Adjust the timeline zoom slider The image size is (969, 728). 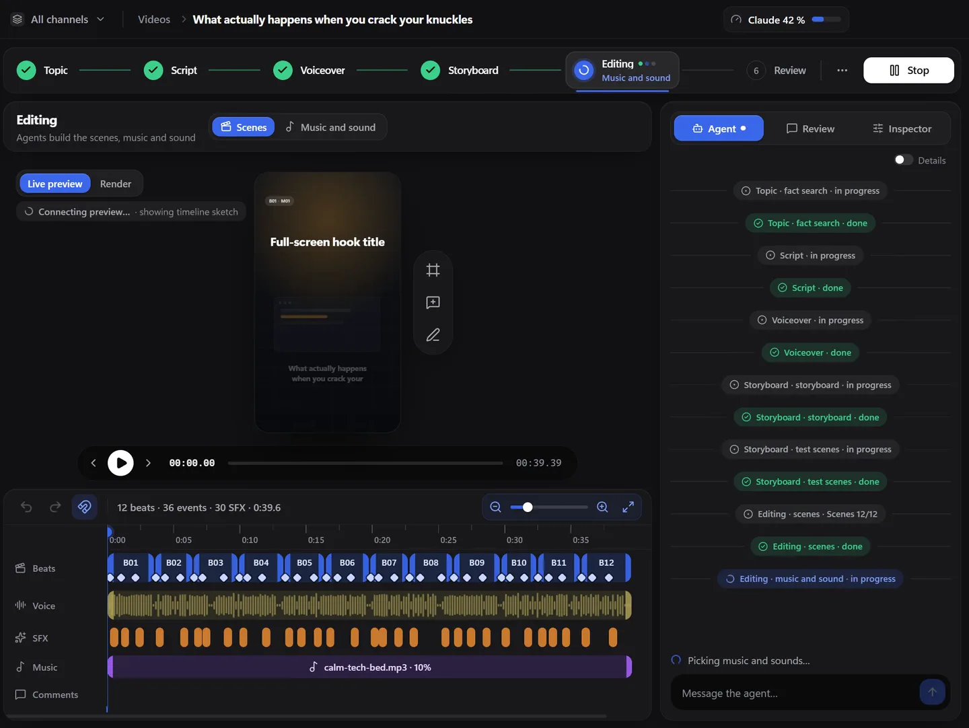(x=548, y=507)
